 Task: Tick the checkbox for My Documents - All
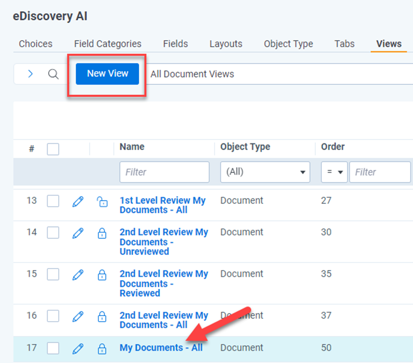53,348
